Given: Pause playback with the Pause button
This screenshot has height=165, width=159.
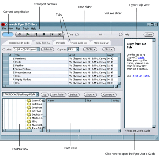Looking at the screenshot, I should (x=36, y=34).
